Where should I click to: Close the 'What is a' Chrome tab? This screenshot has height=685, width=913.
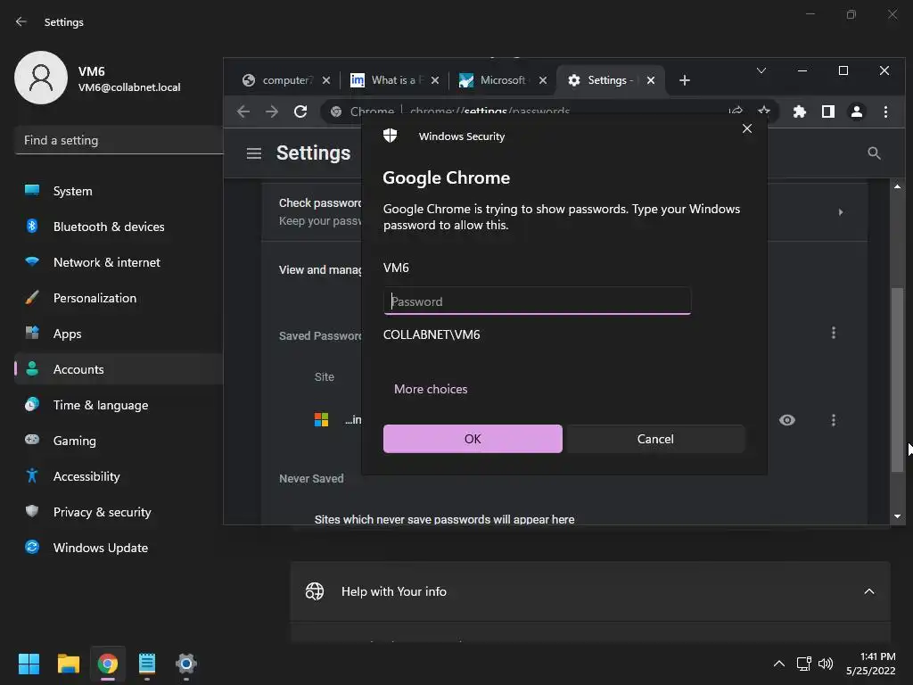pos(435,80)
